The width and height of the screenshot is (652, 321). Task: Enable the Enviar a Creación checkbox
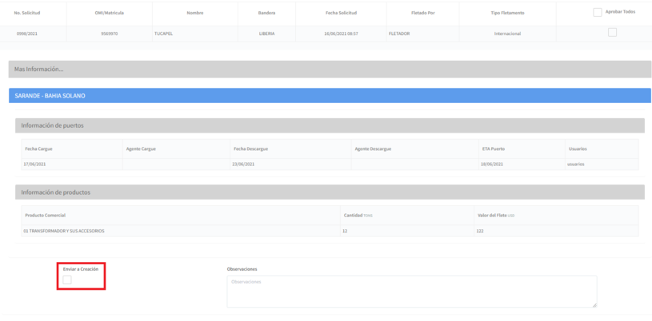[x=67, y=280]
